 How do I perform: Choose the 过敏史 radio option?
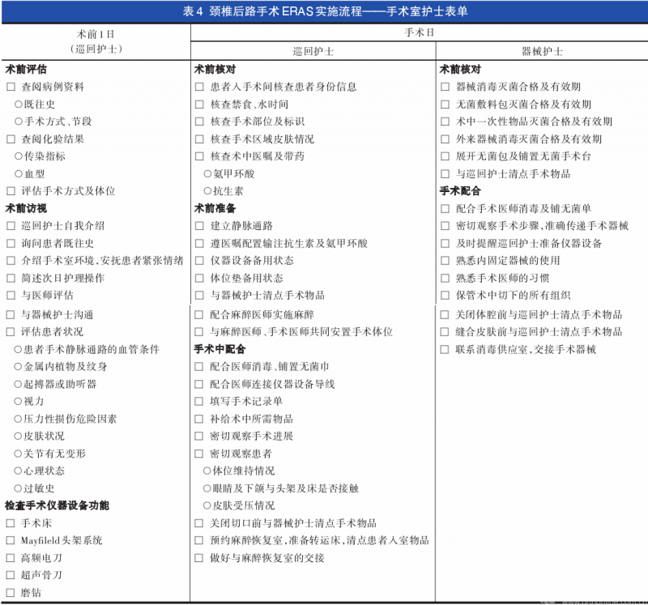click(x=18, y=488)
